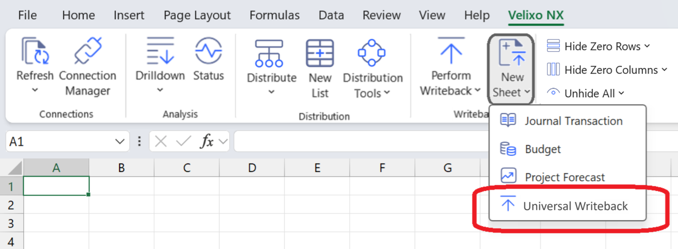Viewport: 678px width, 249px height.
Task: Click the Hide Zero Columns icon
Action: (x=553, y=70)
